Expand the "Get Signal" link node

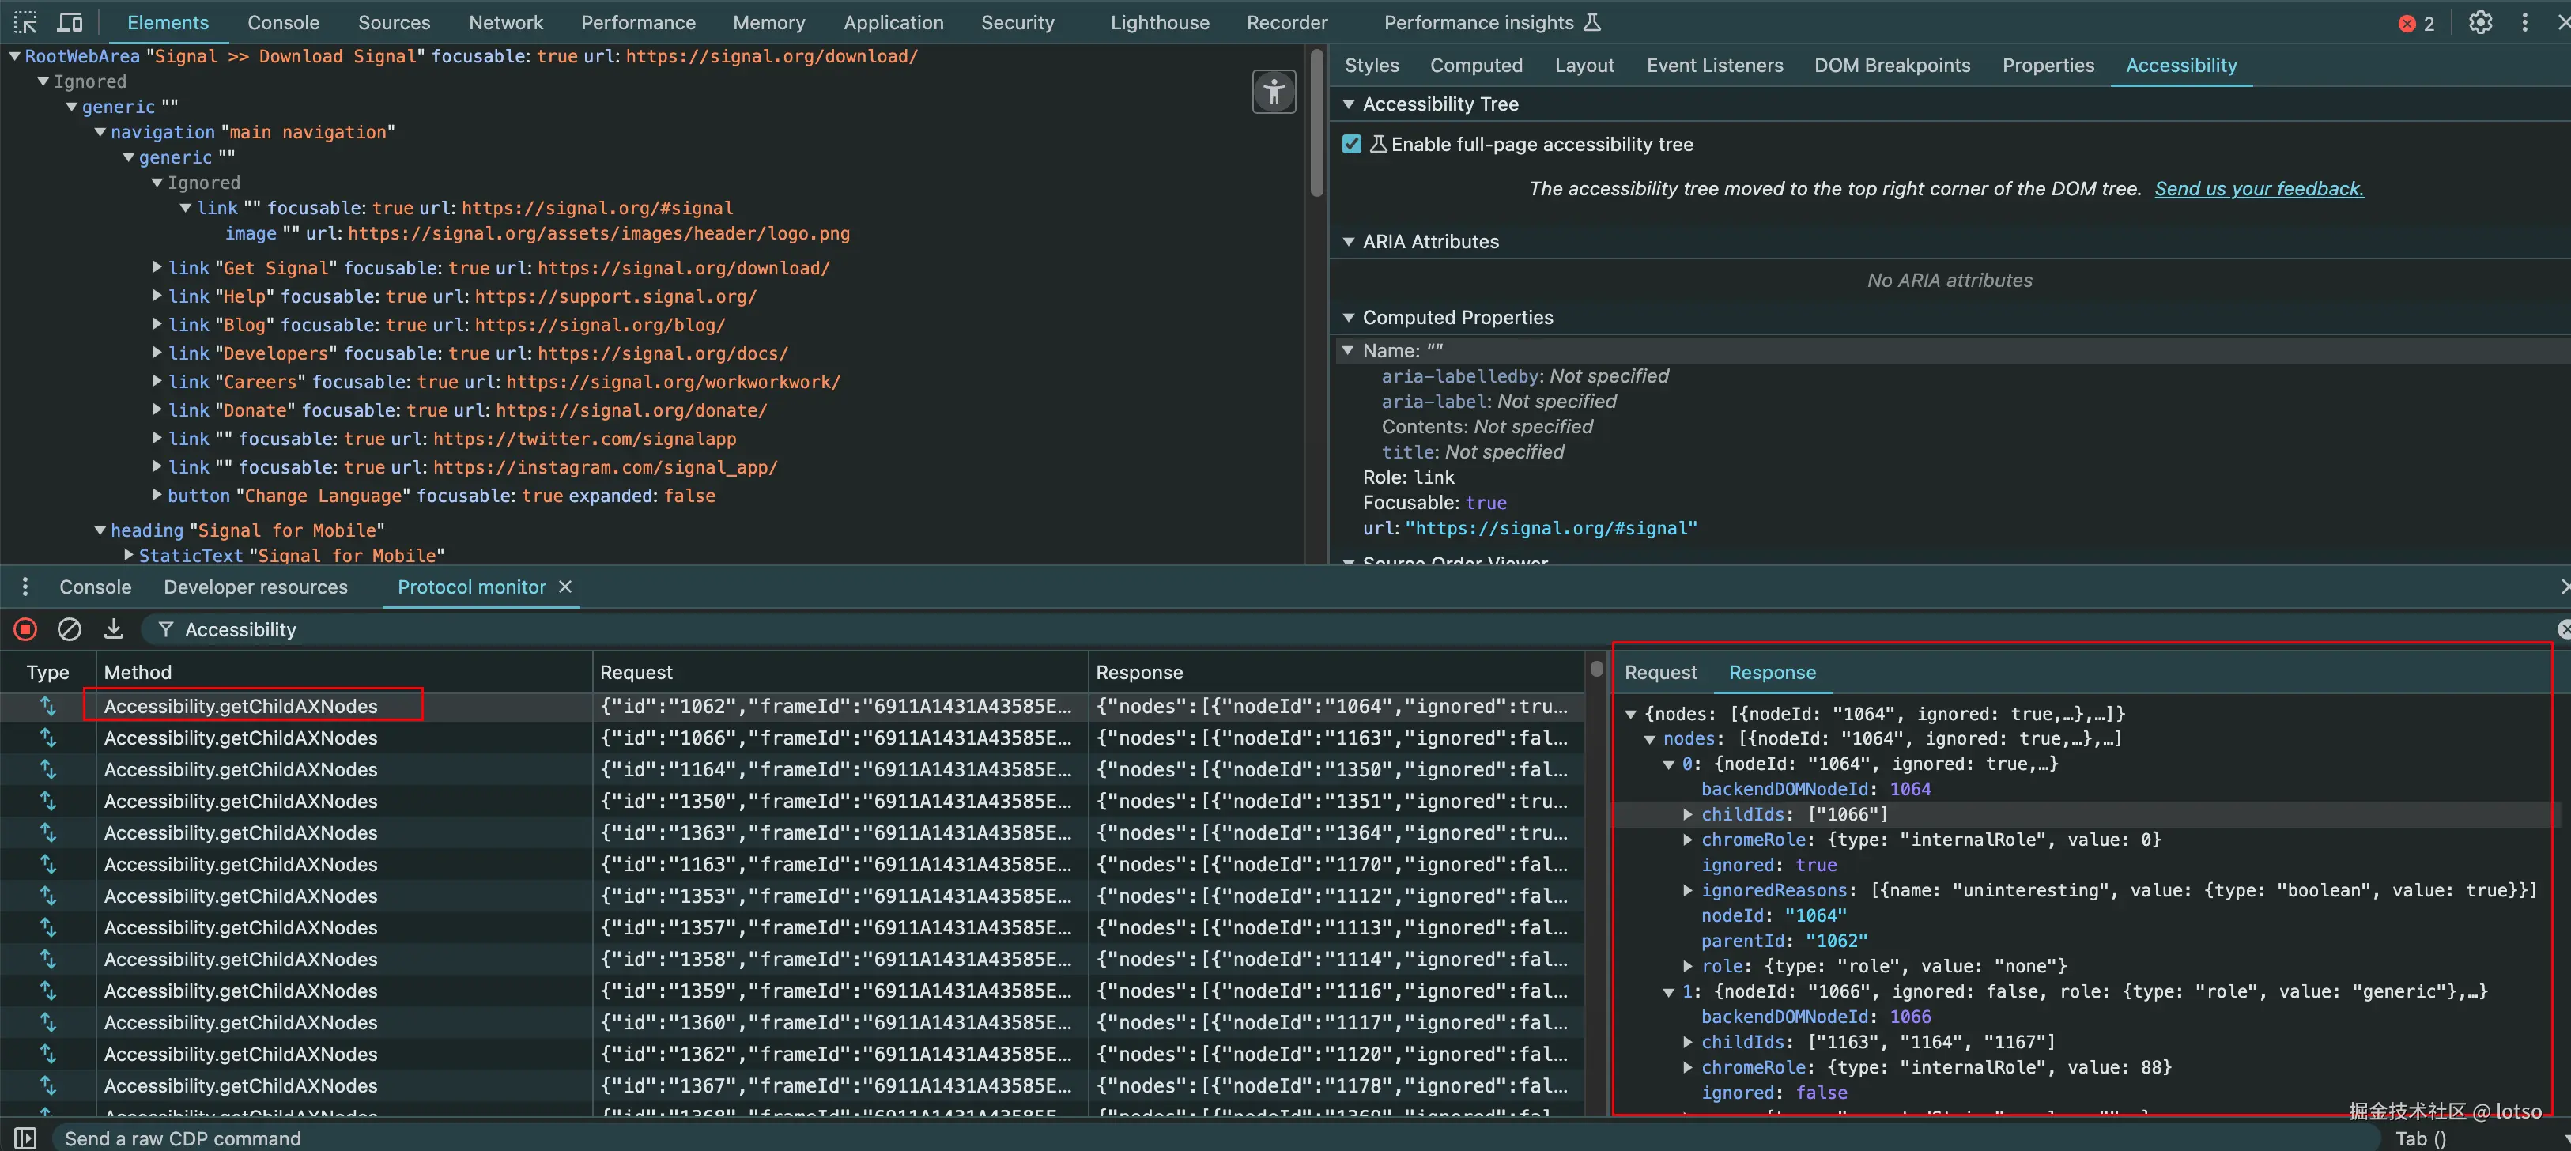coord(157,267)
